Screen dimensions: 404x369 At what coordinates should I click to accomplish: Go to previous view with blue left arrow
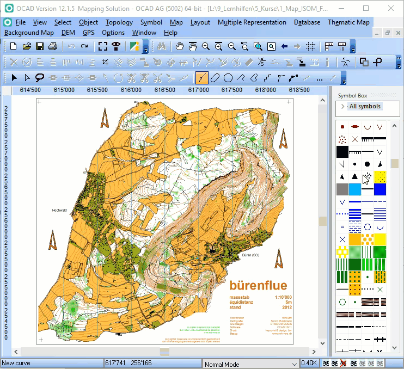tap(284, 46)
